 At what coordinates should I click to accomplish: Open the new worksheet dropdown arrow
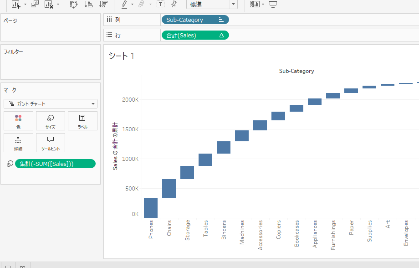(25, 4)
